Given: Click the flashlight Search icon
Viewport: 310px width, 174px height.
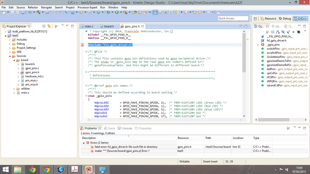Looking at the screenshot, I should pos(146,12).
